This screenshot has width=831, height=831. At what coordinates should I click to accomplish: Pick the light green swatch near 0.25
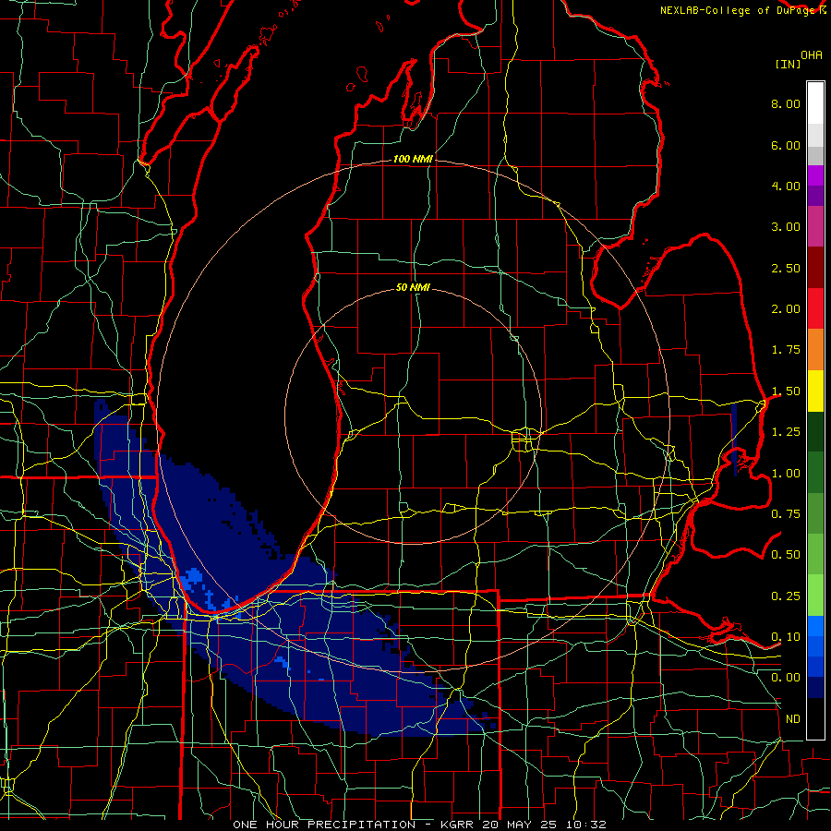point(815,596)
